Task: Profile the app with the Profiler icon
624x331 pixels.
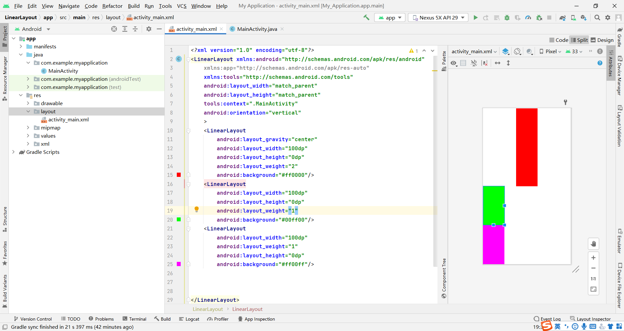Action: (x=528, y=18)
